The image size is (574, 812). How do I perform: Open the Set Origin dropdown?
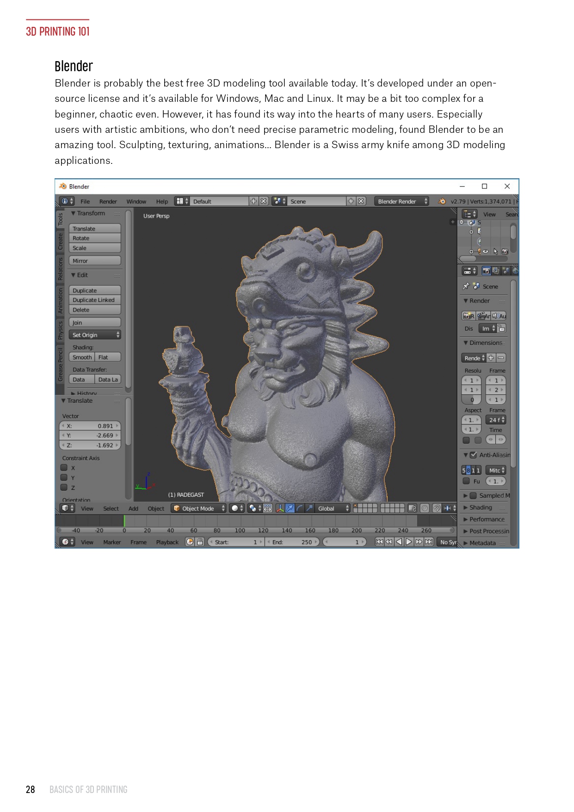95,335
